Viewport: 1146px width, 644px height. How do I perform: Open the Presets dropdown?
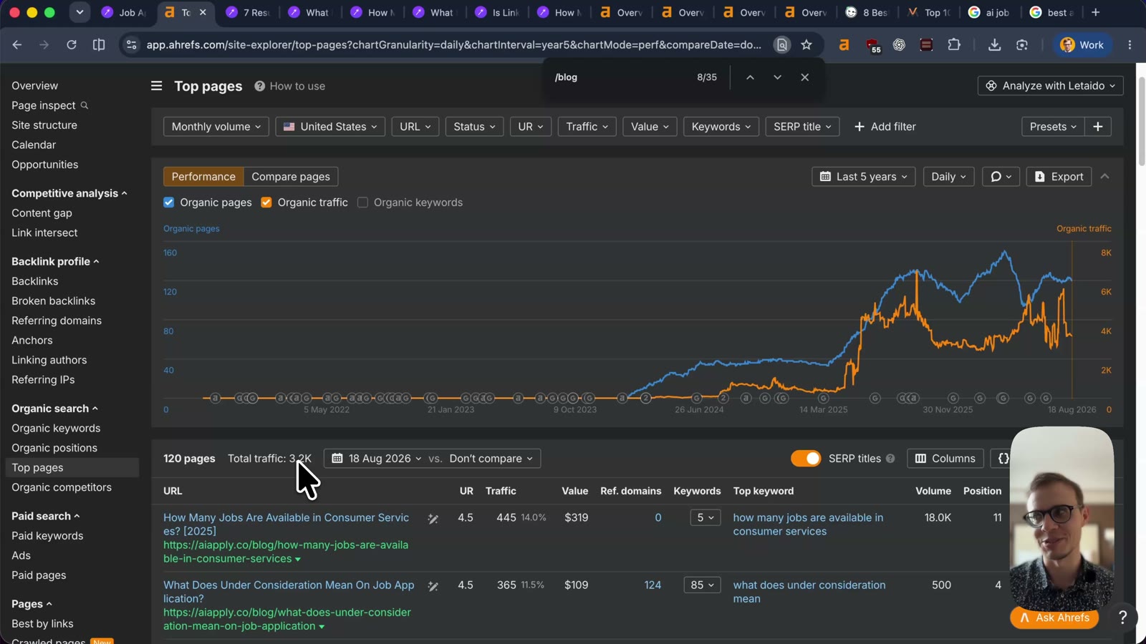1053,127
